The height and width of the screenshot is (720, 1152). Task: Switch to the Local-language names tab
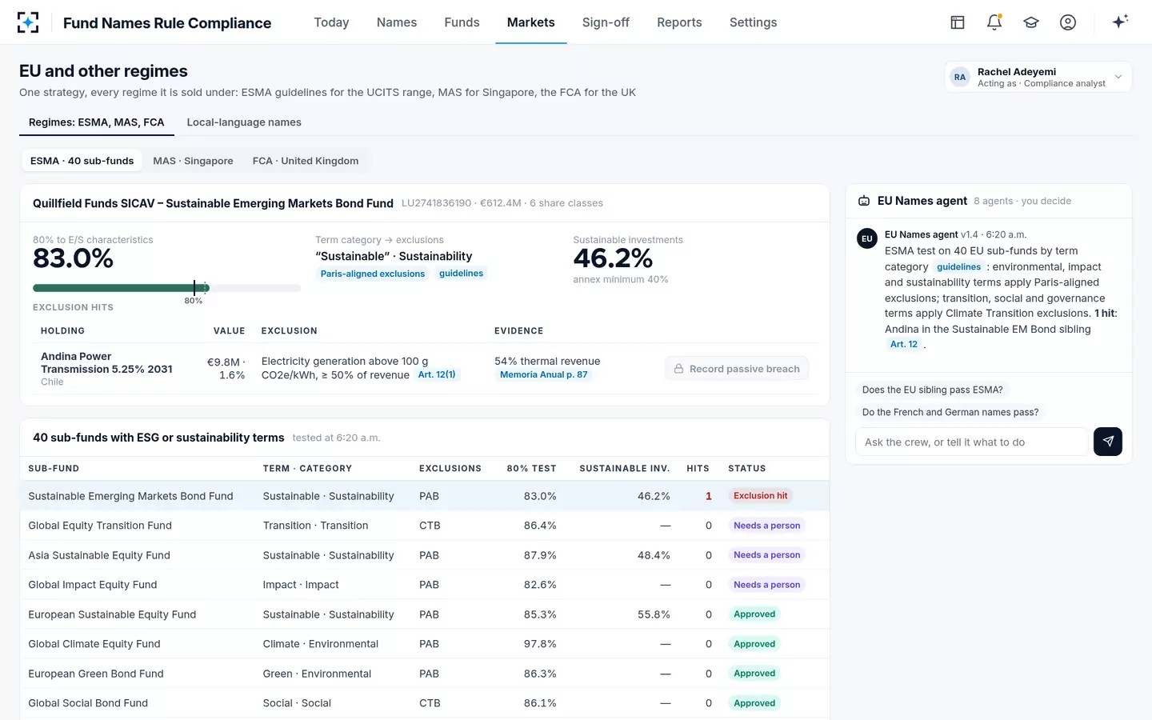pos(244,122)
